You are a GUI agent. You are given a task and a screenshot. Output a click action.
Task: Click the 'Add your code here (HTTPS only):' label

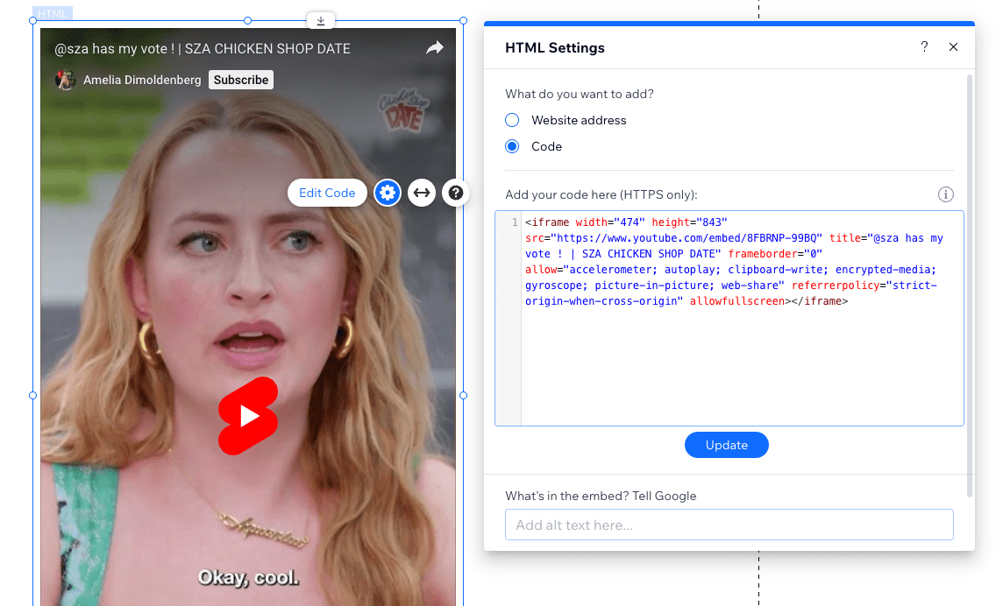point(601,195)
